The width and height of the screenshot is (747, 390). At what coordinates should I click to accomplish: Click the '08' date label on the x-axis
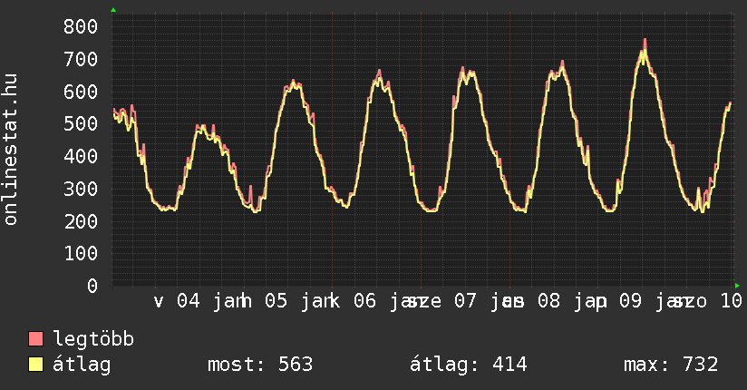pos(548,301)
